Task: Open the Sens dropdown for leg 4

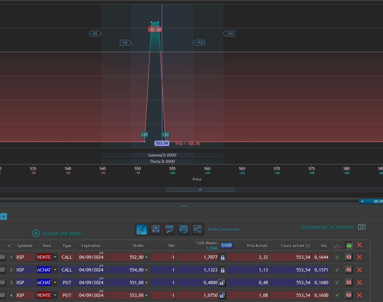Action: [55, 295]
